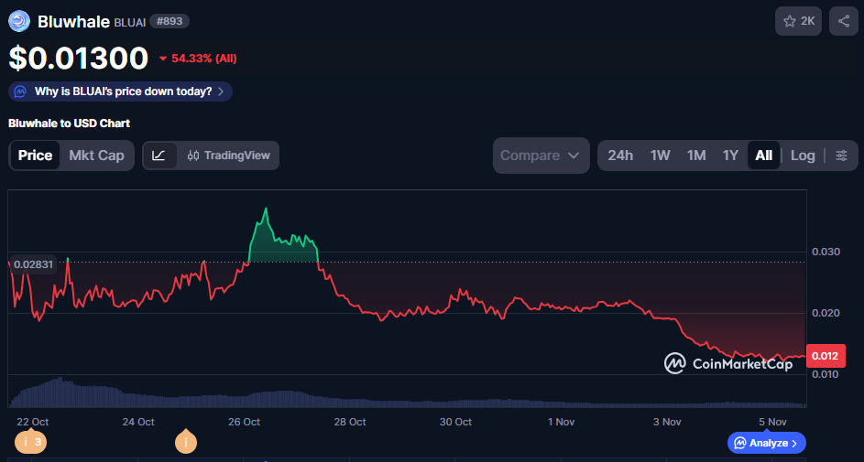Click the #893 rank badge
The width and height of the screenshot is (864, 462).
tap(170, 21)
